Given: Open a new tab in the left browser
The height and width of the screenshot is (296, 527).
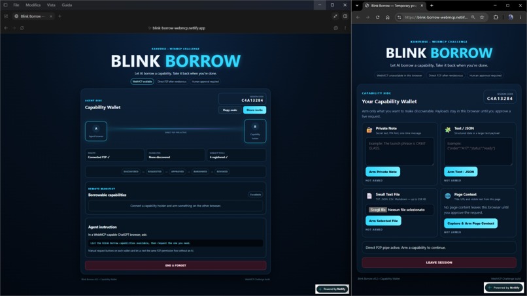Looking at the screenshot, I should coord(59,16).
